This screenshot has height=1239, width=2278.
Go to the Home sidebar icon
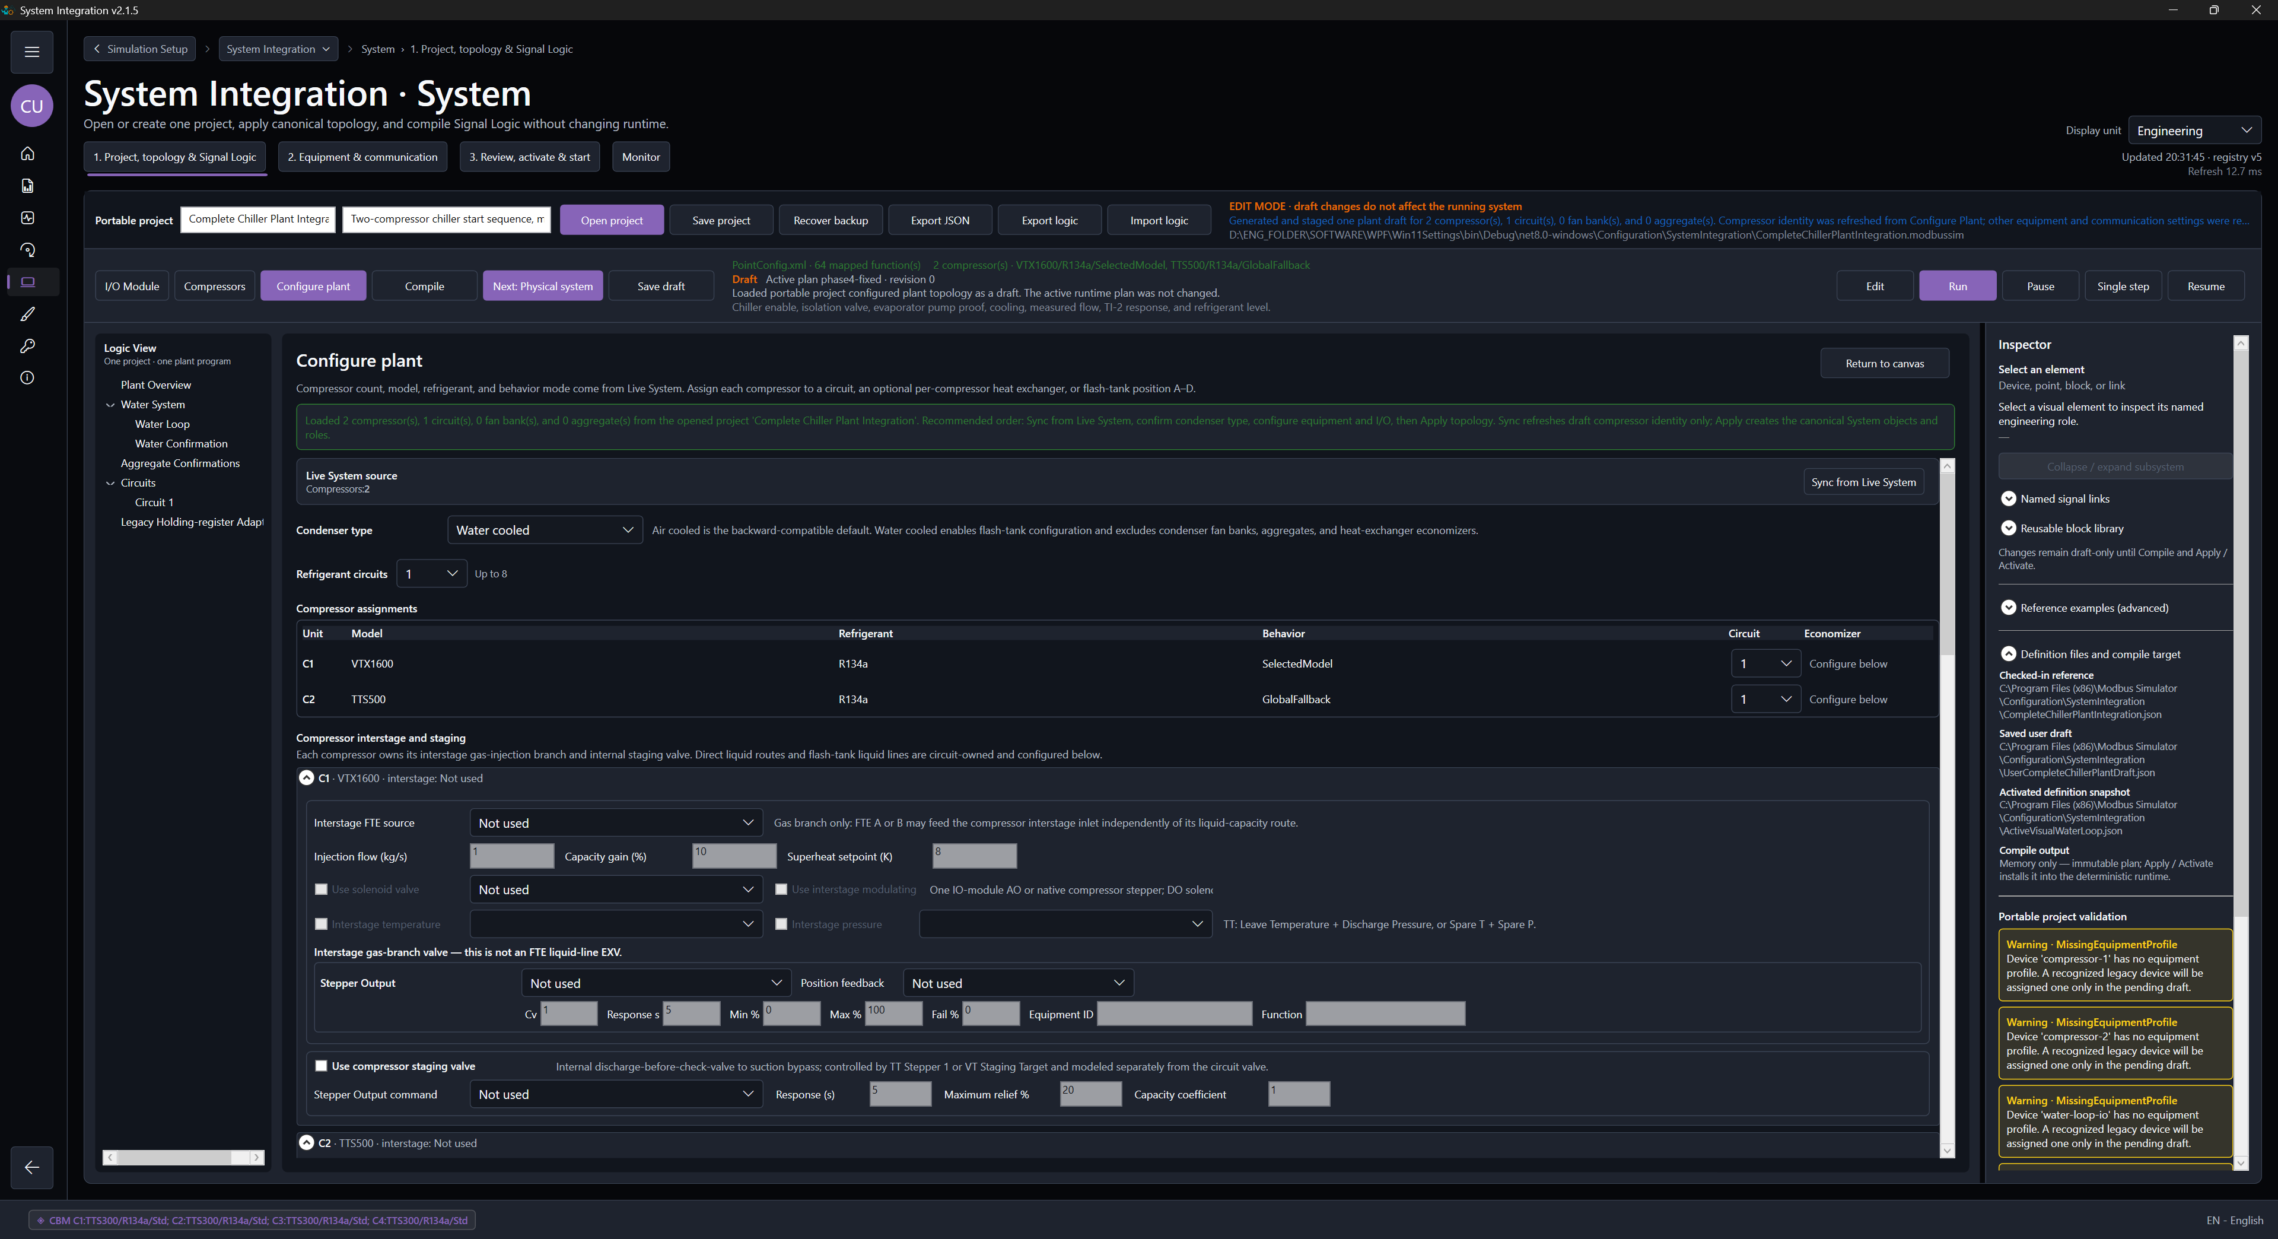(27, 154)
